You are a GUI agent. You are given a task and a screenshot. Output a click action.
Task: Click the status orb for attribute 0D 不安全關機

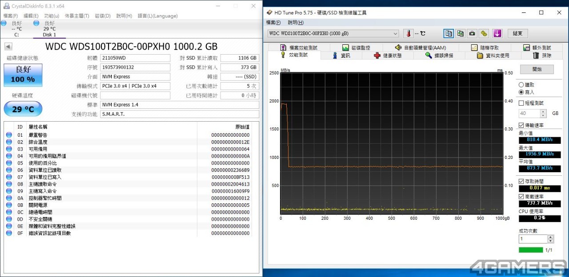click(9, 219)
